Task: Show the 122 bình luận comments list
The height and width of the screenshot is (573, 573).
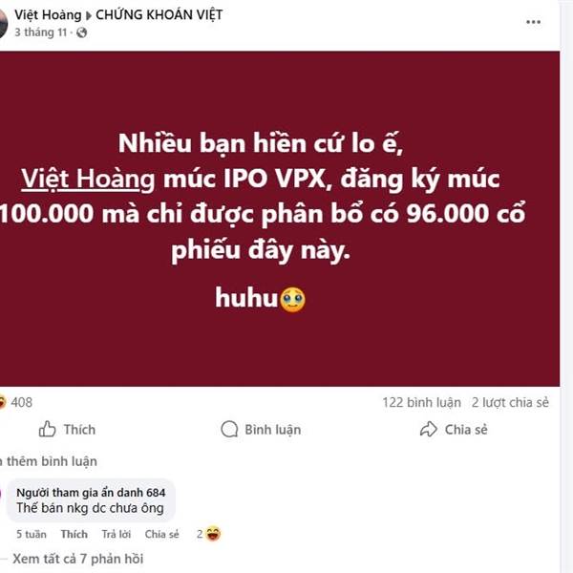Action: (x=422, y=402)
